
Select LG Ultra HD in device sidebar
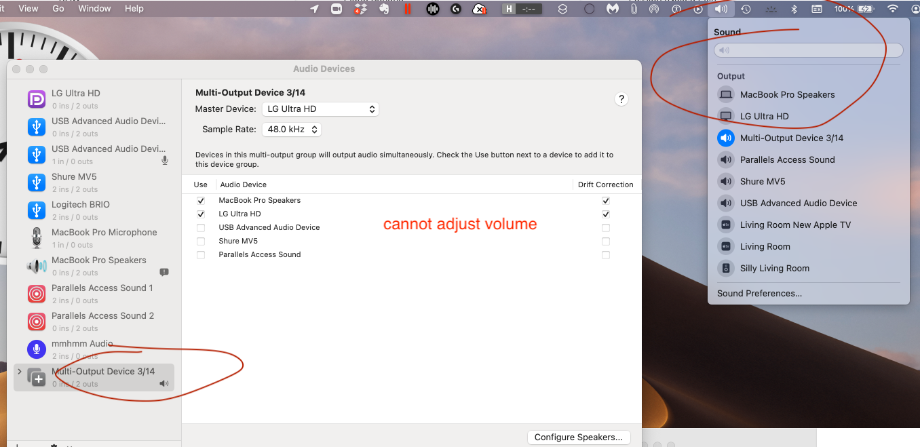[x=94, y=99]
